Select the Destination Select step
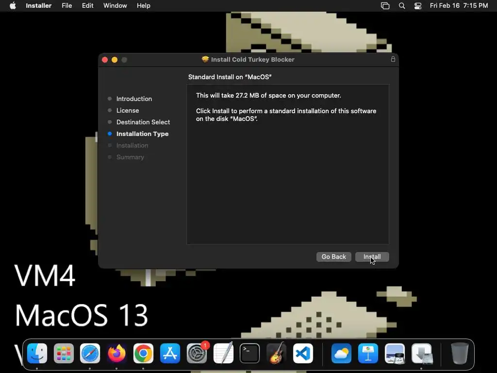This screenshot has height=373, width=497. point(143,122)
